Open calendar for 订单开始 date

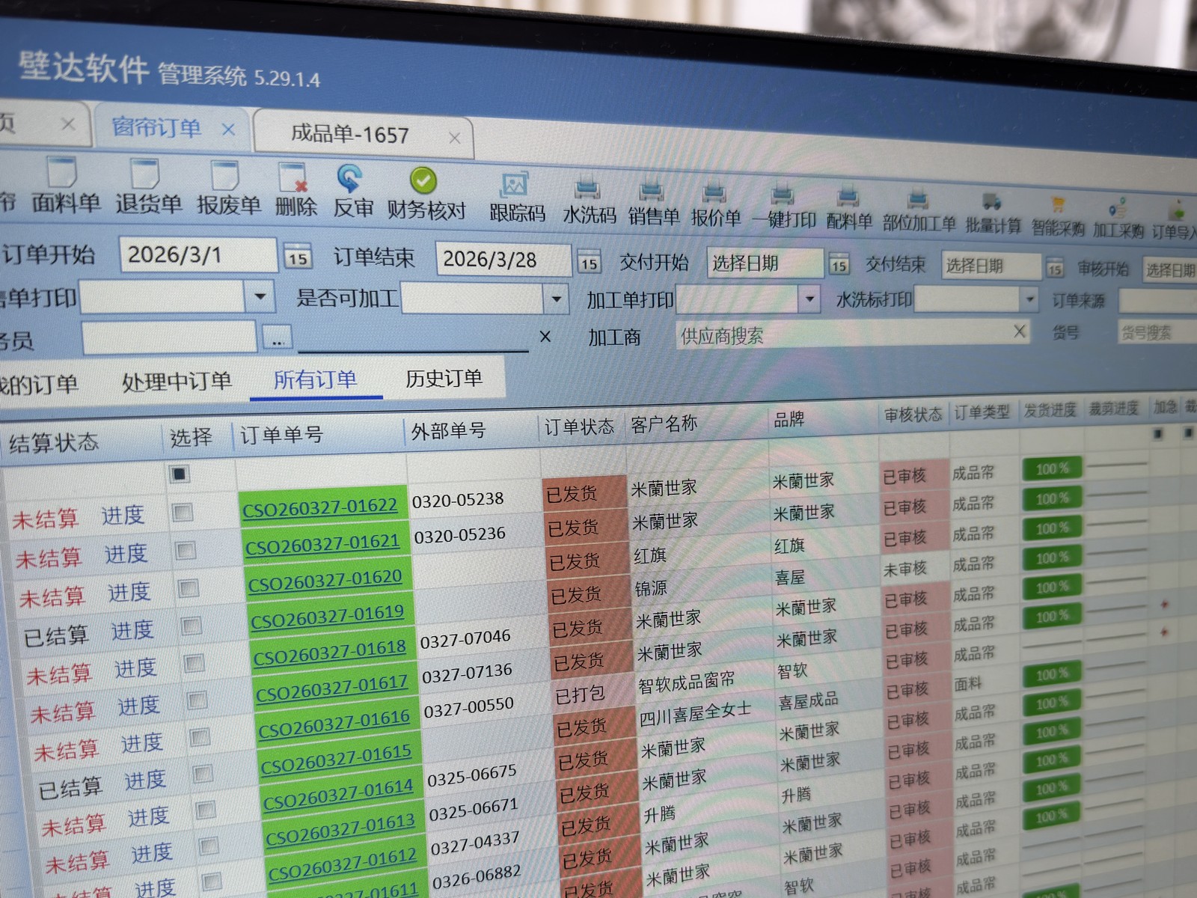[x=298, y=257]
